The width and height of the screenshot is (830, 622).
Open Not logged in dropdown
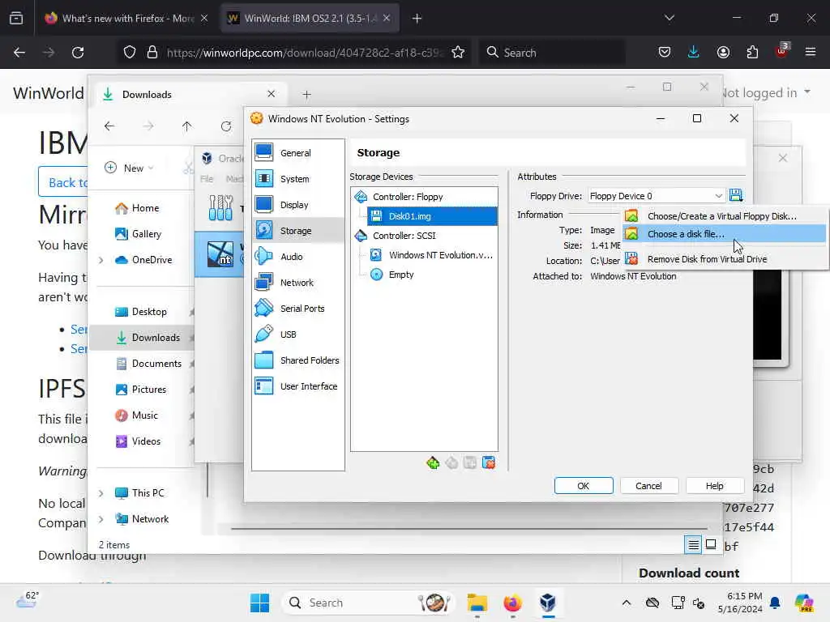(766, 92)
